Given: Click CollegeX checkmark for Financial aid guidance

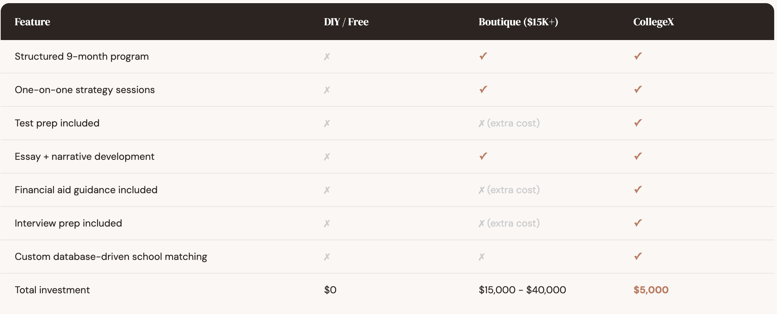Looking at the screenshot, I should coord(638,190).
